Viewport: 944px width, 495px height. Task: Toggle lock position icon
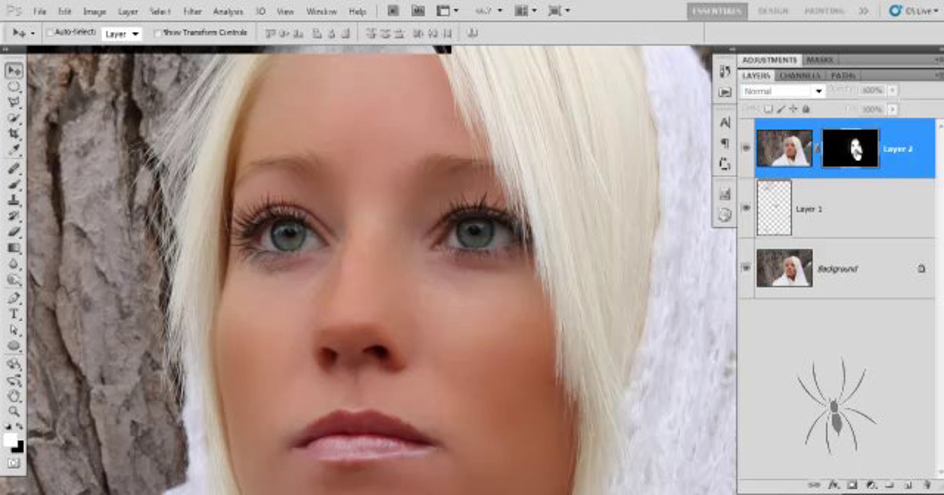pyautogui.click(x=793, y=109)
